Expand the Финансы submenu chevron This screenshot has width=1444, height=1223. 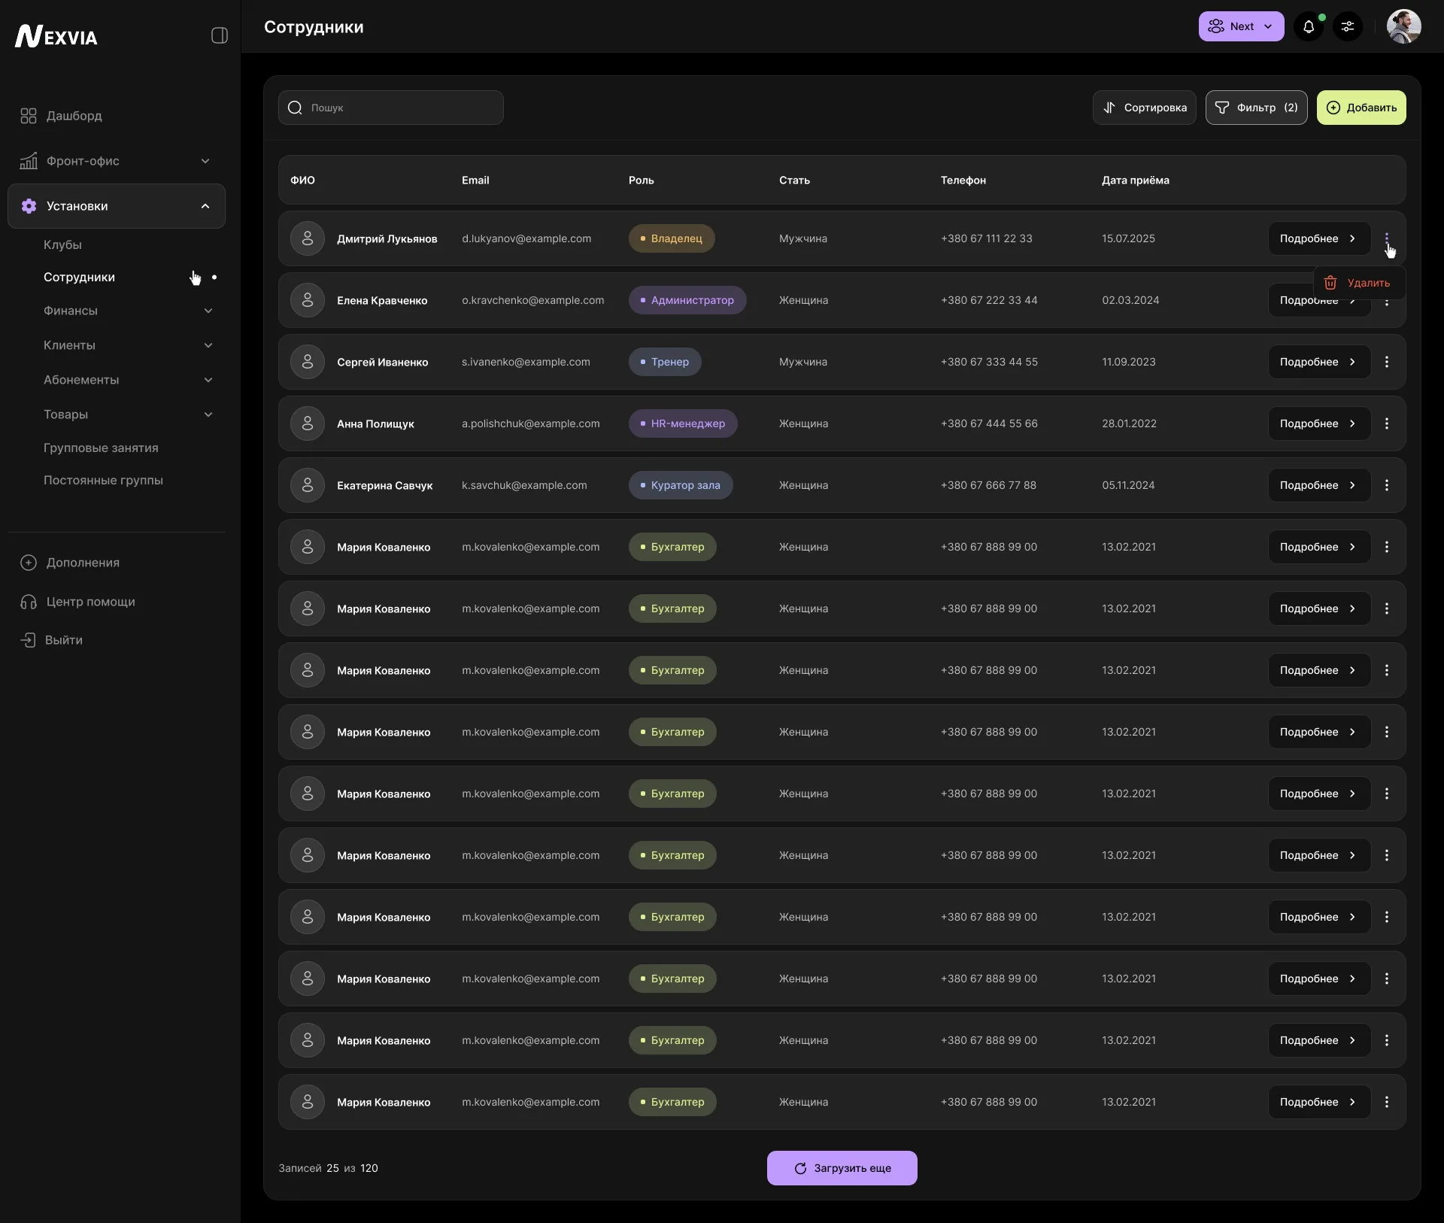pos(208,311)
